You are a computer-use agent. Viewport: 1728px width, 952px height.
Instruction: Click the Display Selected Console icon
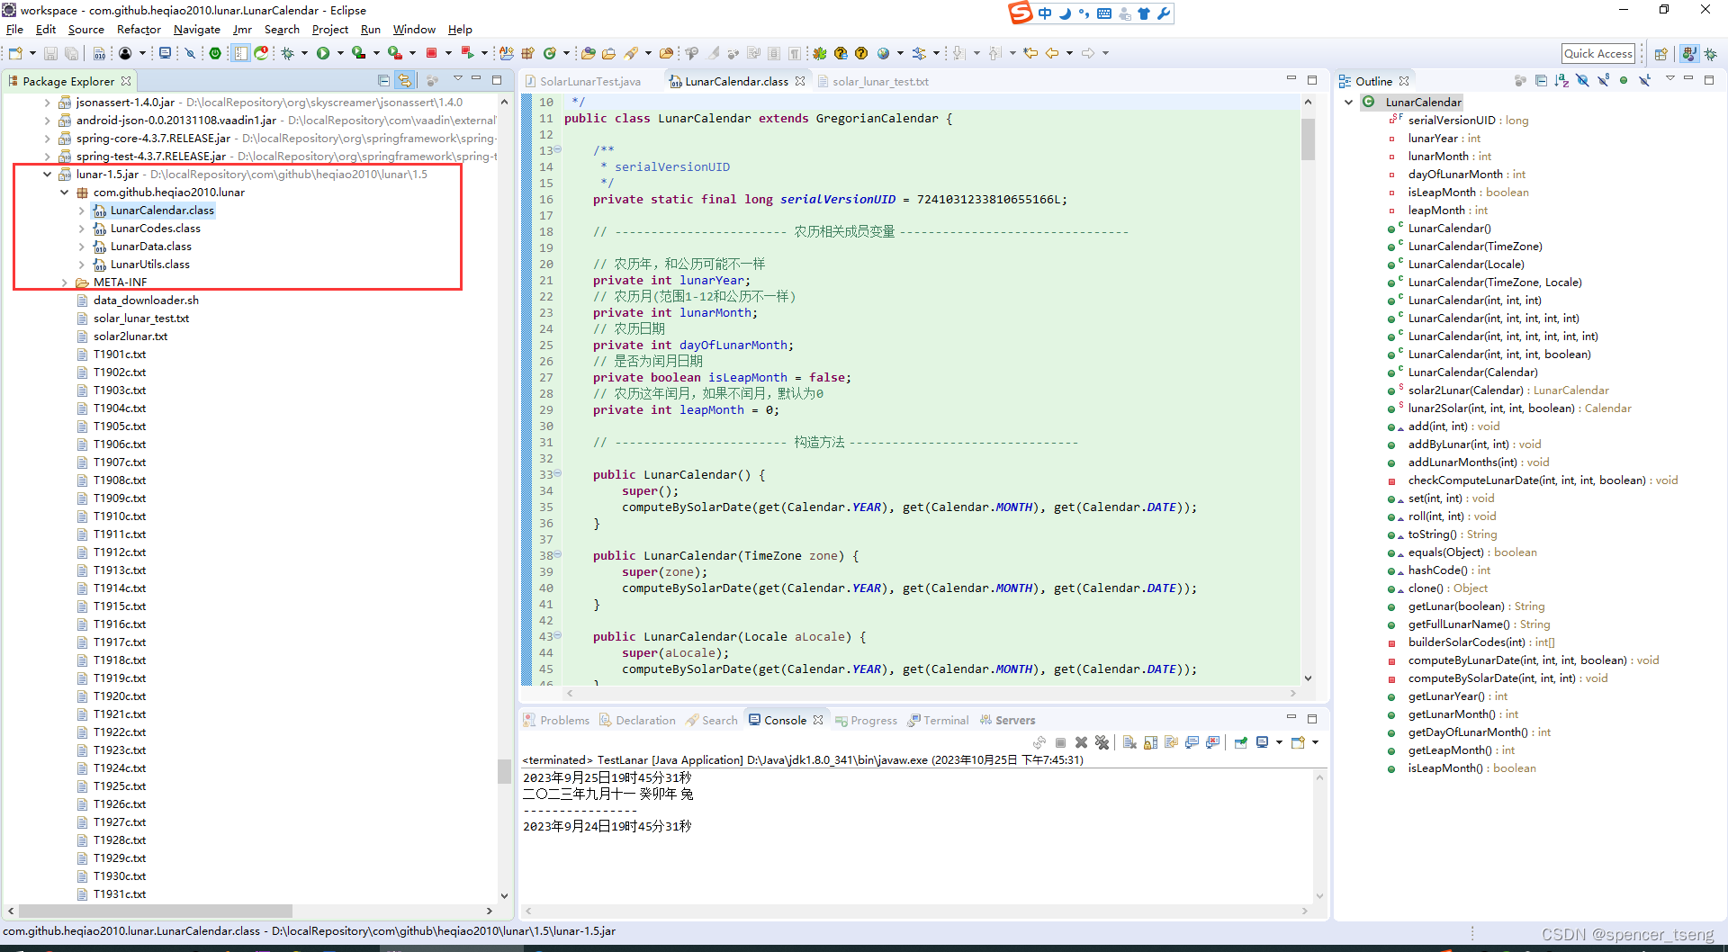(x=1262, y=742)
